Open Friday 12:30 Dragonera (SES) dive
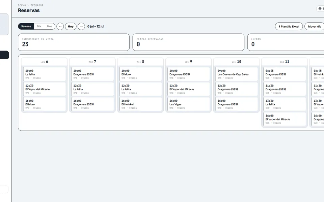The height and width of the screenshot is (202, 324). tap(236, 89)
